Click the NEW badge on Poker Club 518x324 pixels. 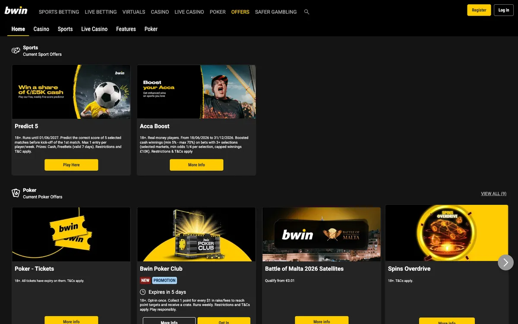pos(145,280)
